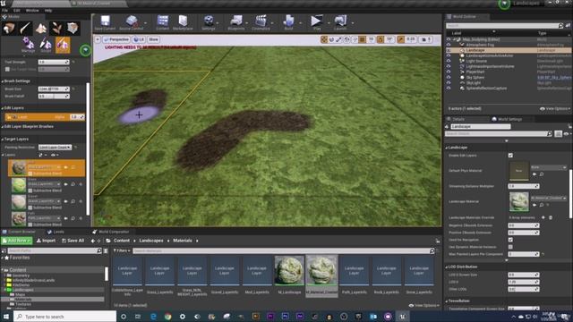
Task: Toggle Use Target Value checkbox
Action: 7,69
